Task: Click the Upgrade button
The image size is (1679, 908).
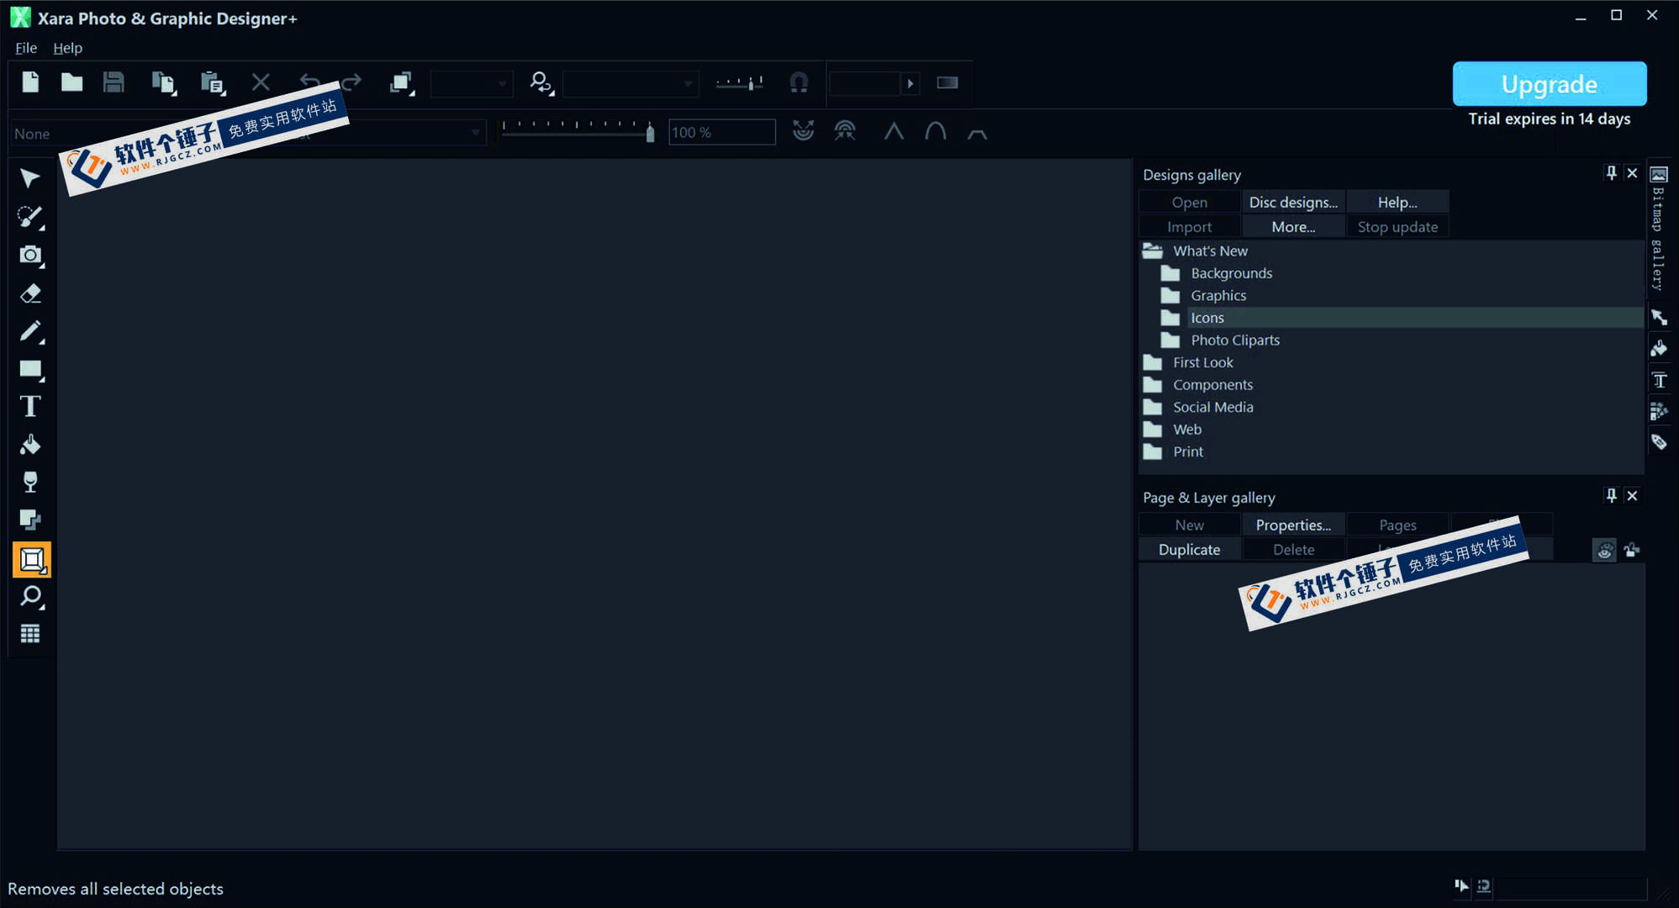Action: pos(1549,84)
